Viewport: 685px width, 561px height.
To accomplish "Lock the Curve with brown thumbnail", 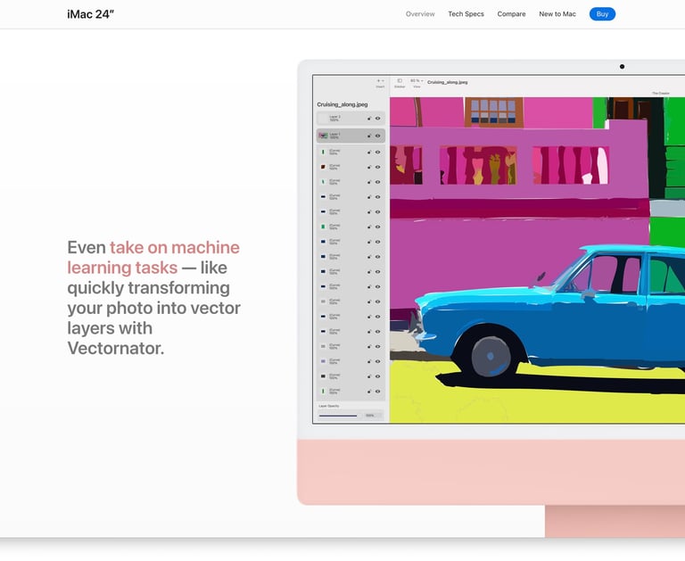I will click(x=369, y=167).
